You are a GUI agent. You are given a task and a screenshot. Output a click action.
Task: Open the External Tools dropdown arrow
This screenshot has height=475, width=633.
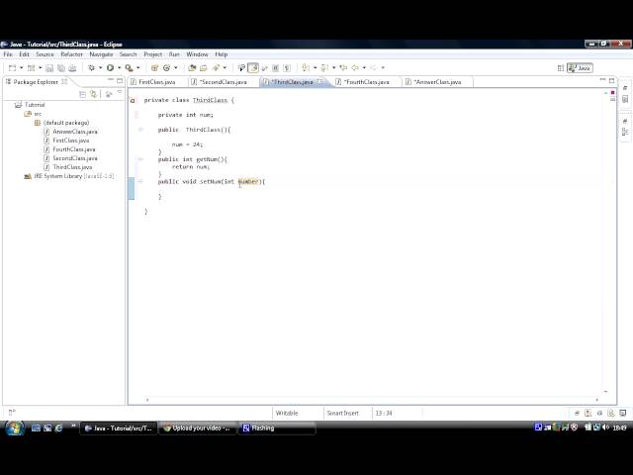tap(138, 68)
